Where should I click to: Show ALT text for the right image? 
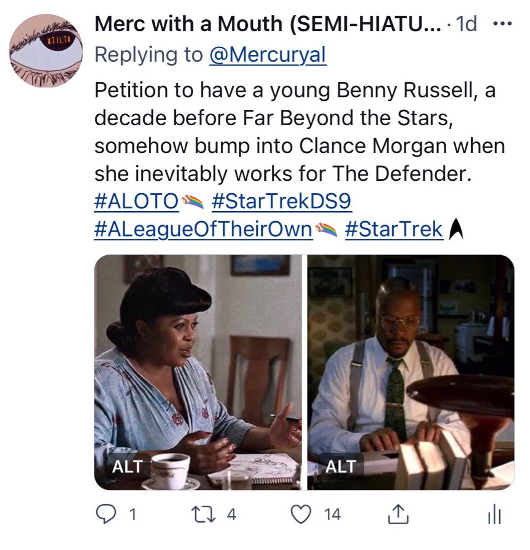341,467
